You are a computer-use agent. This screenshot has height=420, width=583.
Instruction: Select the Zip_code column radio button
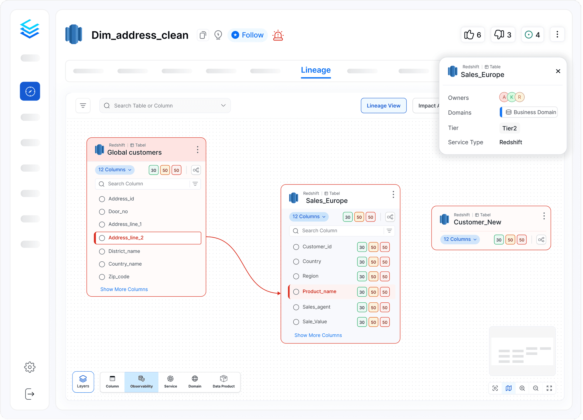102,277
